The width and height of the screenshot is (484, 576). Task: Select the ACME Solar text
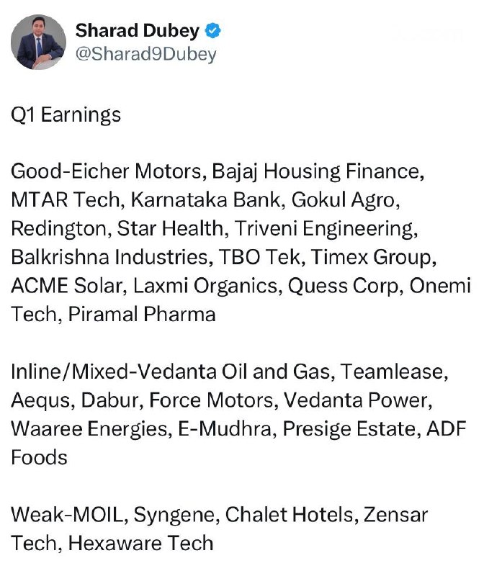click(66, 285)
